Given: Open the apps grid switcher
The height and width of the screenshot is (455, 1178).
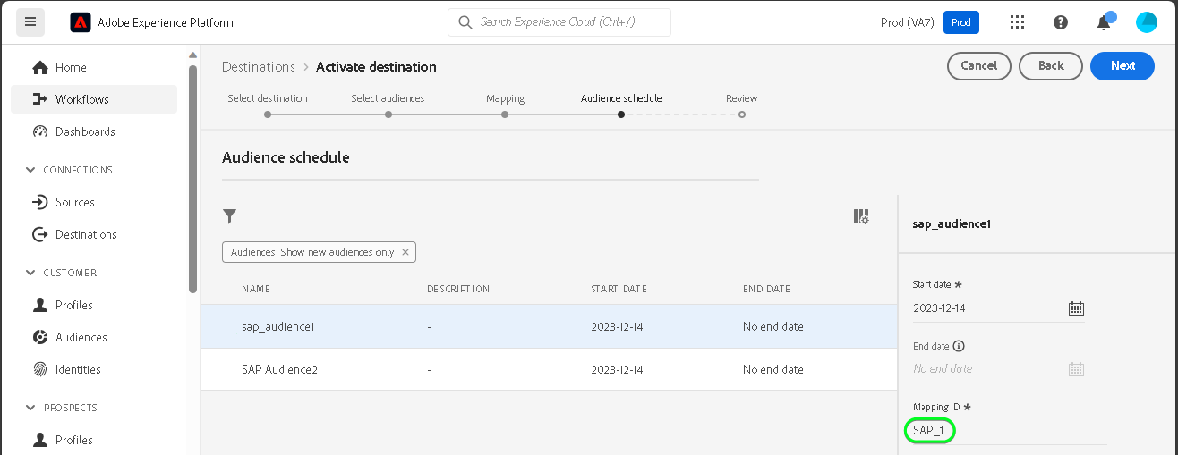Looking at the screenshot, I should pyautogui.click(x=1017, y=22).
